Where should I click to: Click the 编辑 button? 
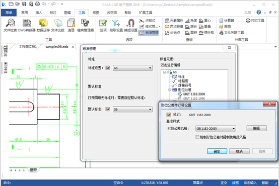point(256,128)
